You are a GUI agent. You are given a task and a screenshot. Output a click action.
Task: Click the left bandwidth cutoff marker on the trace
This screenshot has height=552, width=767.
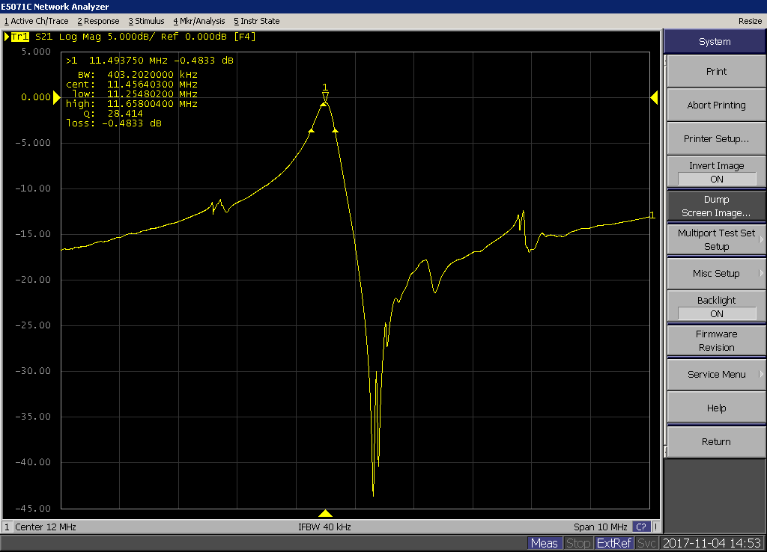(x=311, y=130)
